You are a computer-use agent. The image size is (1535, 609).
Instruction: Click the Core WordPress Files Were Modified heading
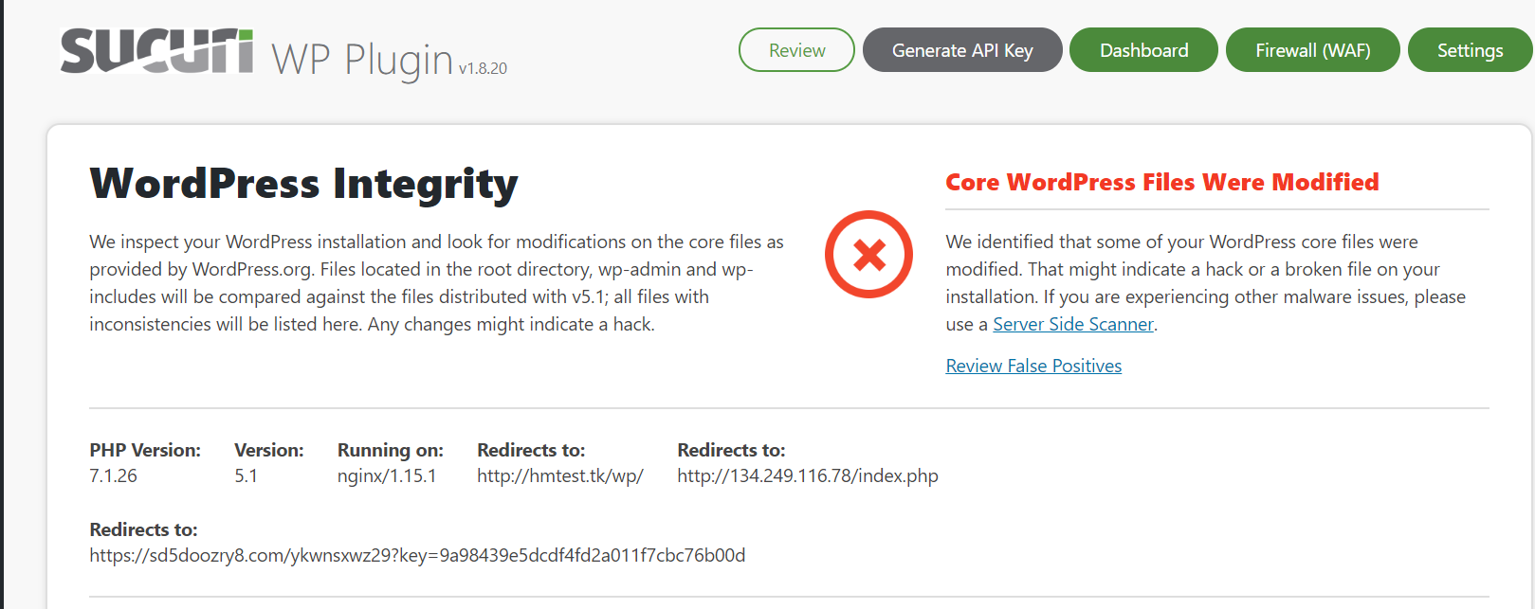tap(1162, 182)
